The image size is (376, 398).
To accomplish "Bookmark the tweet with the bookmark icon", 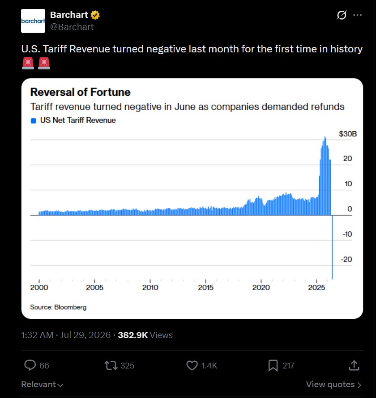I will click(x=273, y=365).
